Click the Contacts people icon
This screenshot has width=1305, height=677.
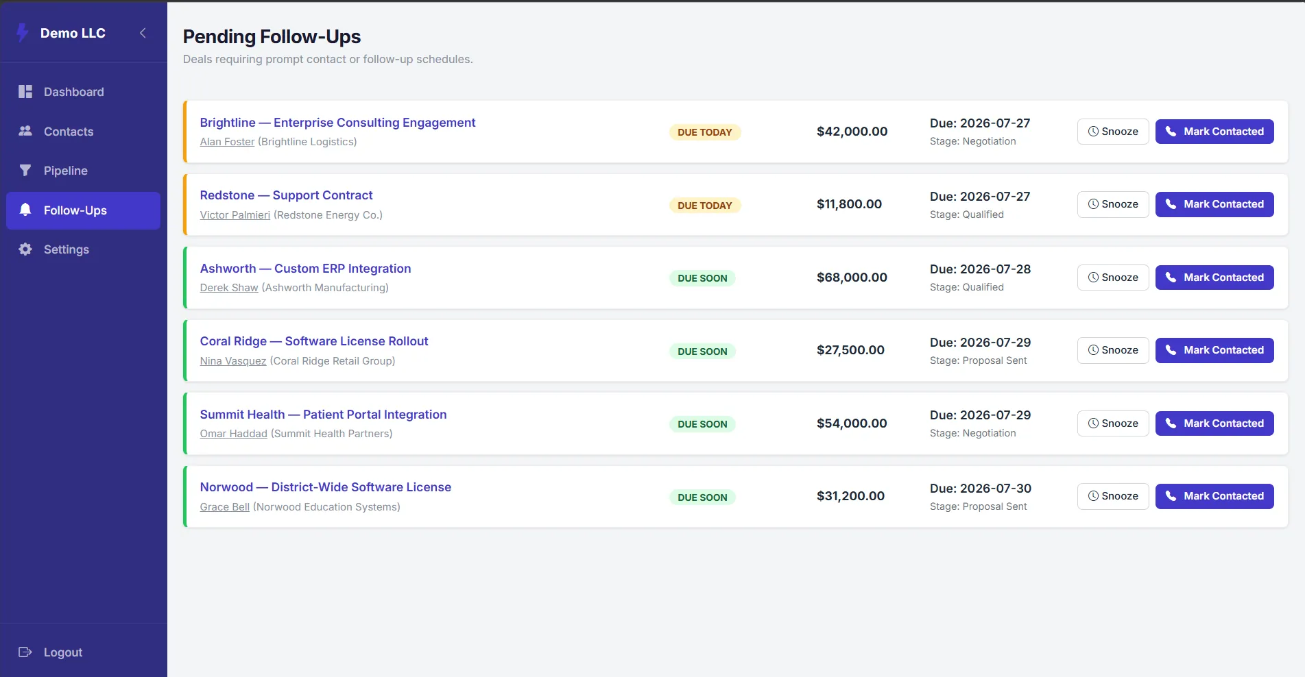(x=25, y=131)
